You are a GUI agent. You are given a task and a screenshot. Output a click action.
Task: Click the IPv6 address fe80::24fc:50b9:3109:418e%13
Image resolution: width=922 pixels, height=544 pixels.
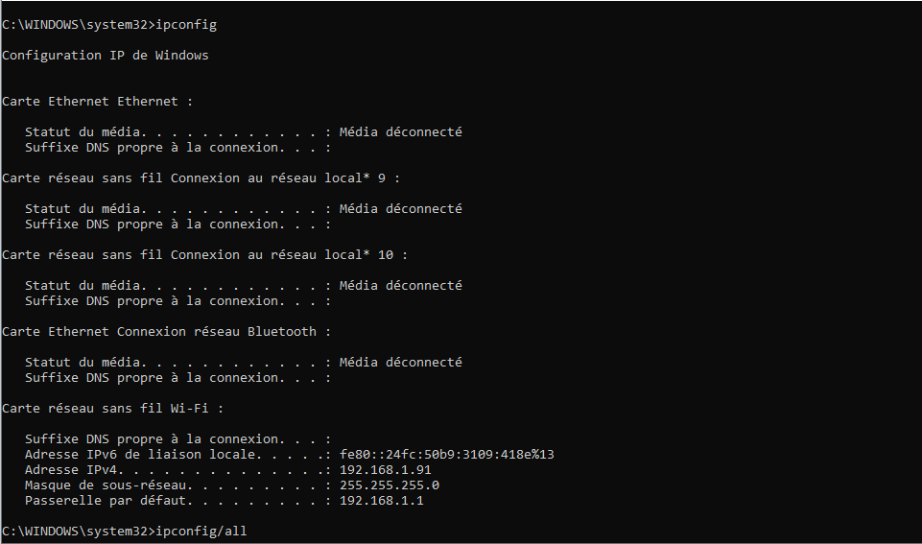pos(446,455)
